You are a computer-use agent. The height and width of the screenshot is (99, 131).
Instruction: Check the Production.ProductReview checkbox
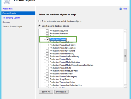(47, 74)
